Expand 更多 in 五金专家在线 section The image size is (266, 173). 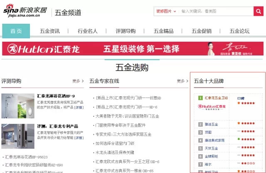click(182, 81)
